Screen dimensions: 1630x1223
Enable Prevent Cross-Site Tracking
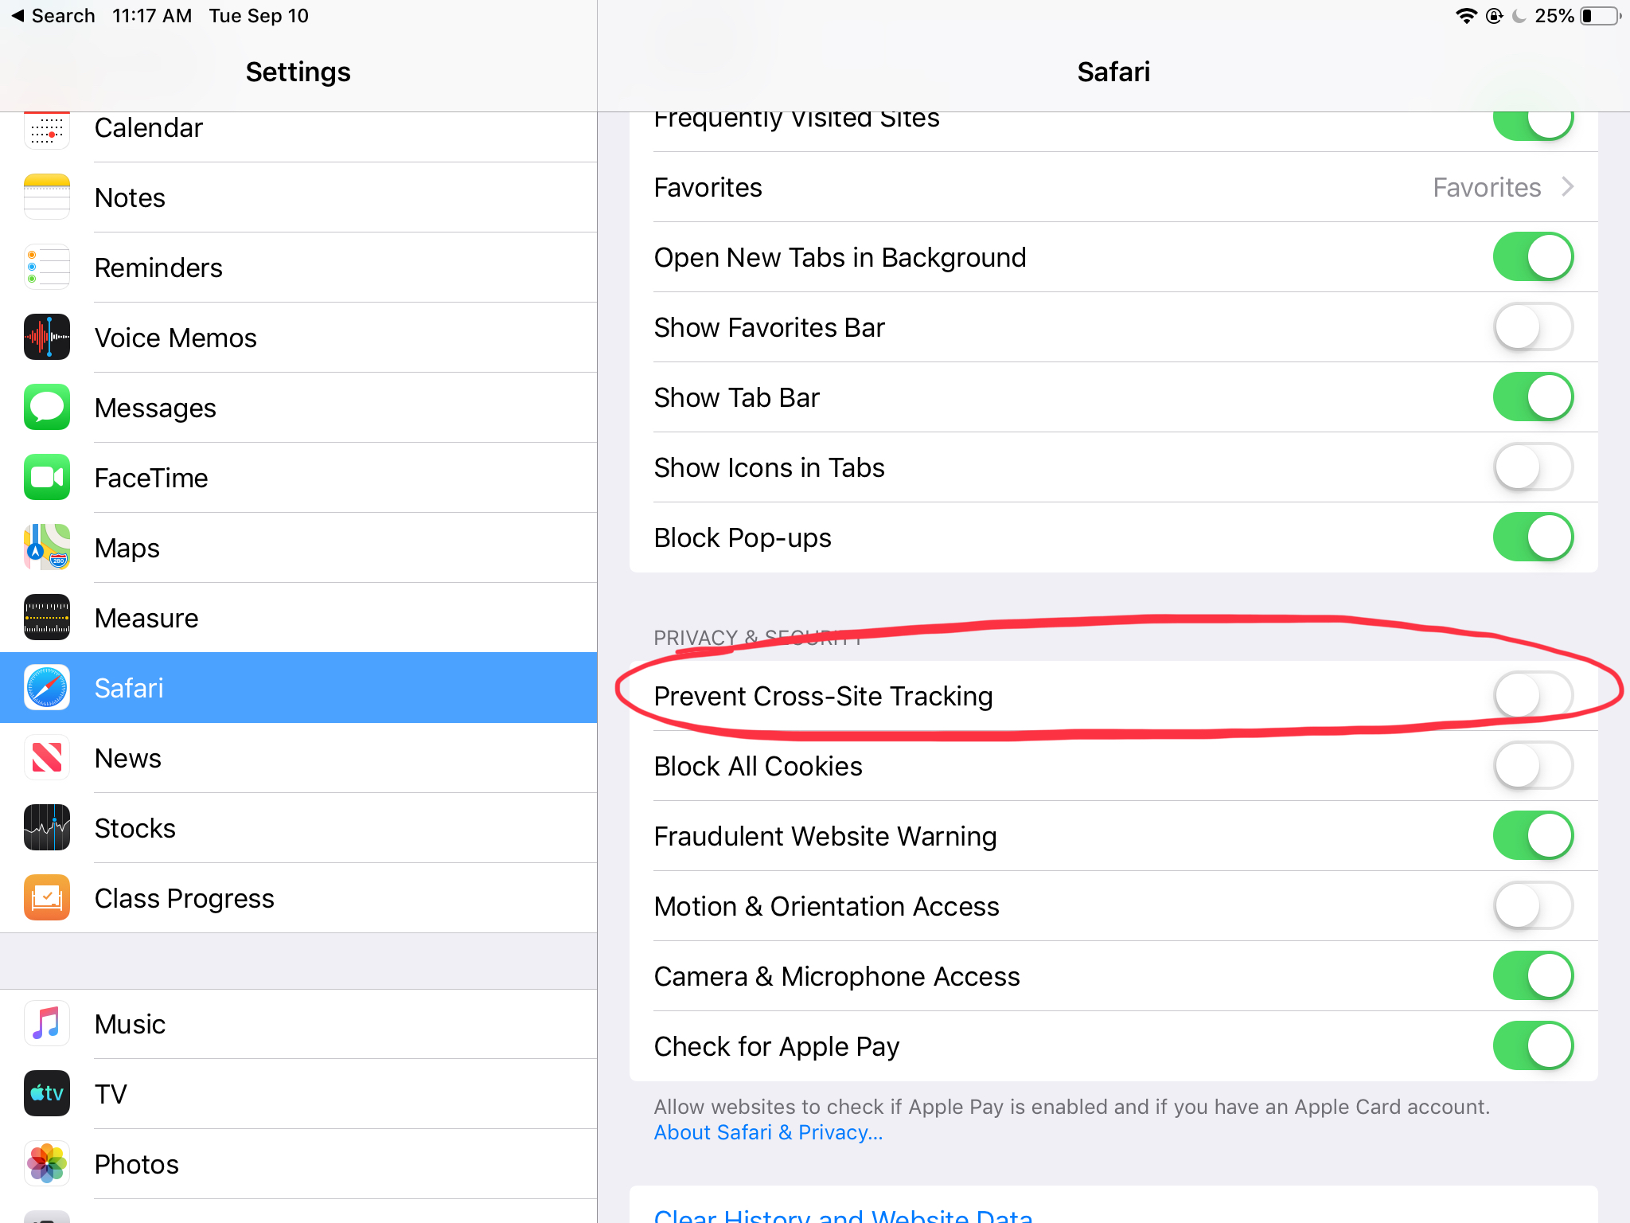(x=1533, y=695)
